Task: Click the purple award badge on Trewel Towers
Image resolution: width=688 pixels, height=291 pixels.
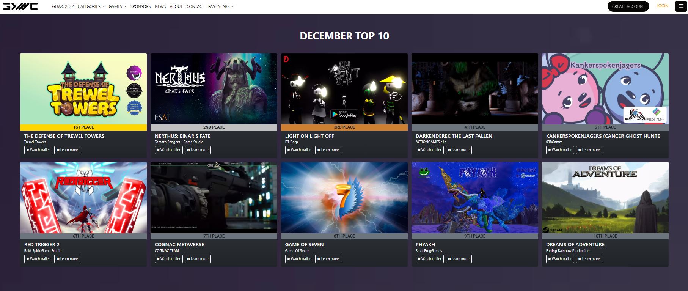Action: pyautogui.click(x=134, y=73)
